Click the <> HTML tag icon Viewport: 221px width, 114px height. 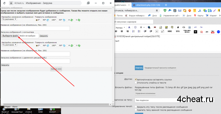point(184,27)
